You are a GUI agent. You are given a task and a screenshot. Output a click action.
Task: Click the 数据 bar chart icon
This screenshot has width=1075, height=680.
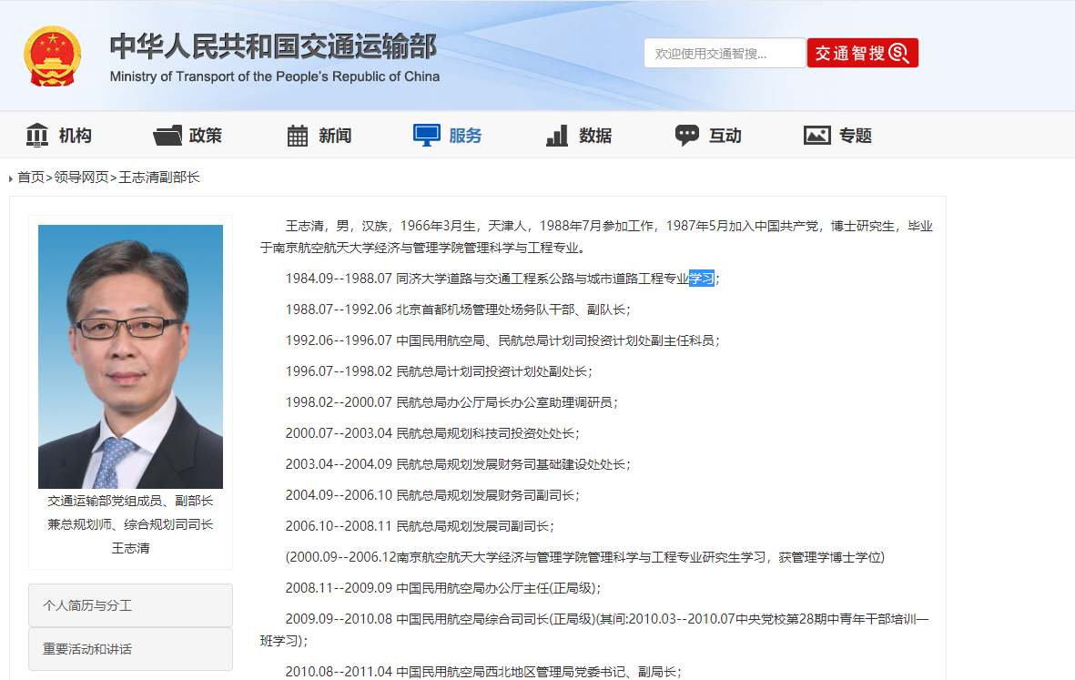tap(557, 135)
